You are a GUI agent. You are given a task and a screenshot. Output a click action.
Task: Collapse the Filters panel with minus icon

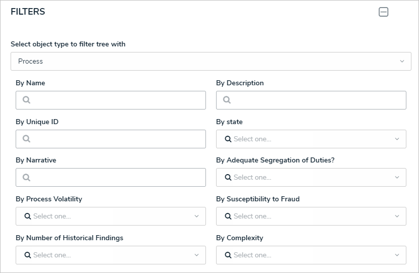(384, 12)
